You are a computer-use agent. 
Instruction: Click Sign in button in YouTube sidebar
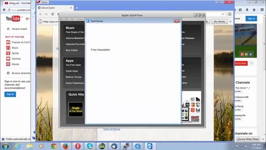(10, 94)
